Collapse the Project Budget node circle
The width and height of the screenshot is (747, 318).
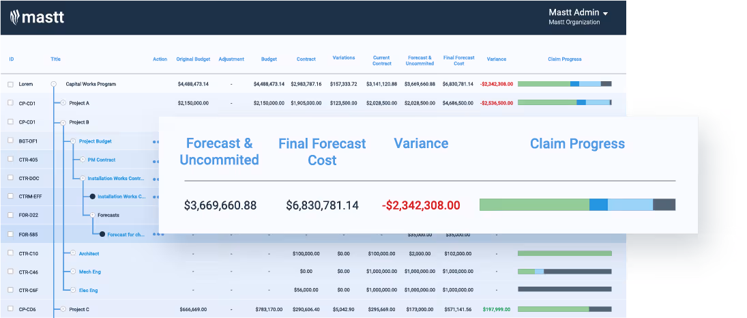73,141
